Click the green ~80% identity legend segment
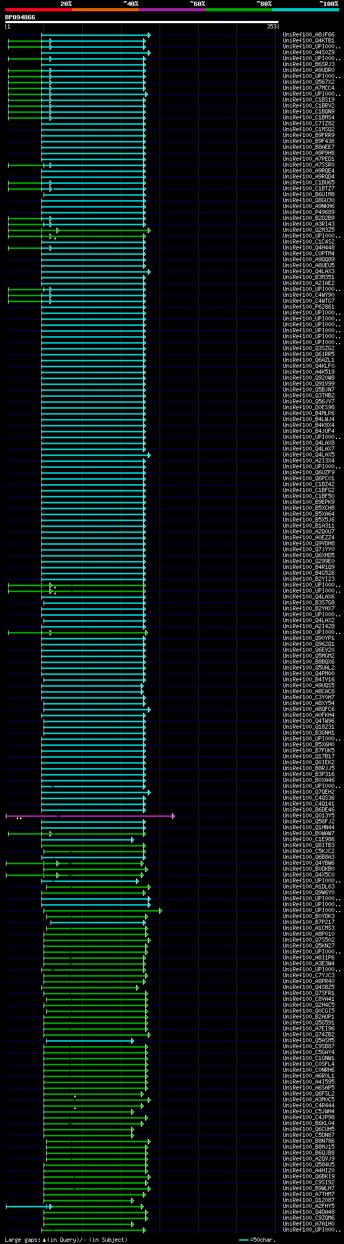The height and width of the screenshot is (1244, 344). pyautogui.click(x=238, y=10)
